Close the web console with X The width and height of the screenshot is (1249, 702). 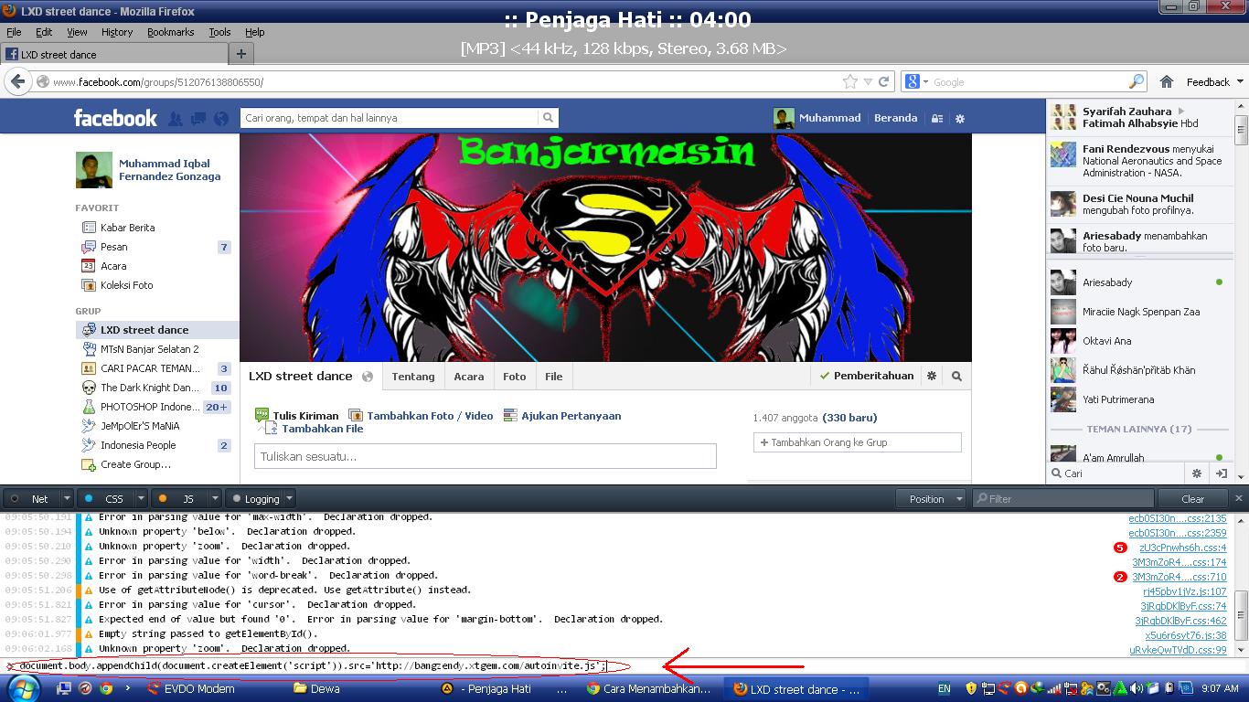point(1239,498)
